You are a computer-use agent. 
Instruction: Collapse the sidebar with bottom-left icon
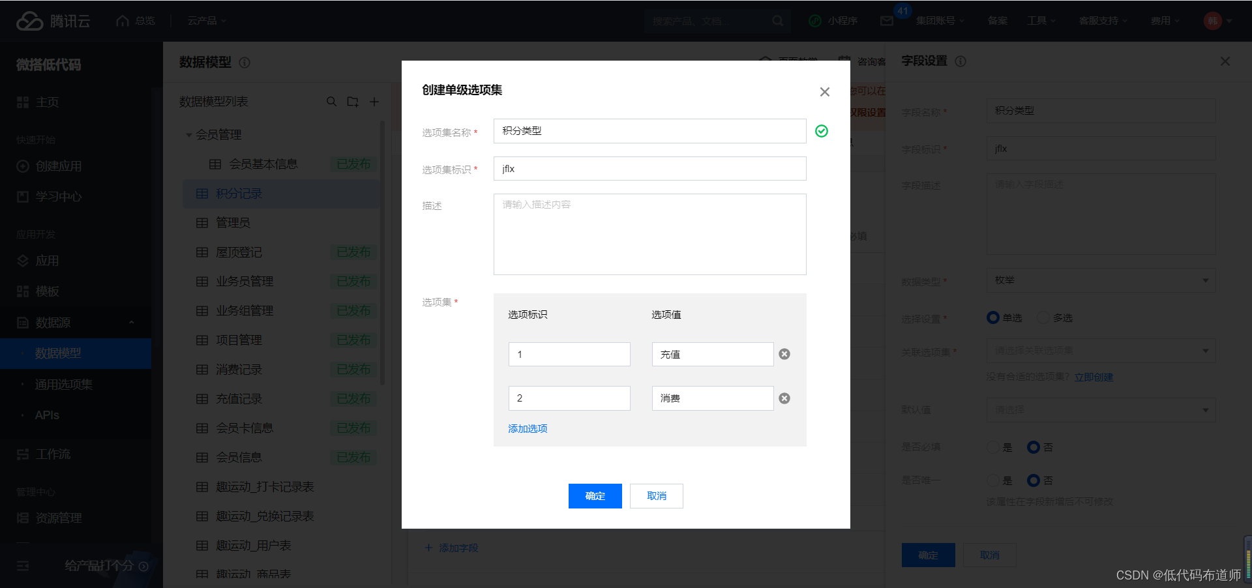click(23, 566)
